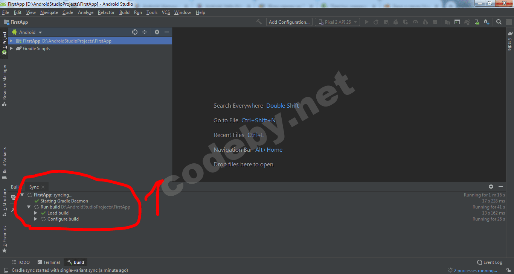The width and height of the screenshot is (514, 274).
Task: Open the SDK Manager icon
Action: [x=486, y=22]
